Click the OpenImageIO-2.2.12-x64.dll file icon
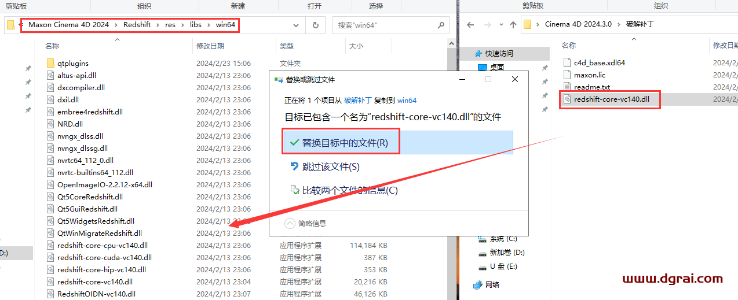The width and height of the screenshot is (738, 300). [x=50, y=184]
